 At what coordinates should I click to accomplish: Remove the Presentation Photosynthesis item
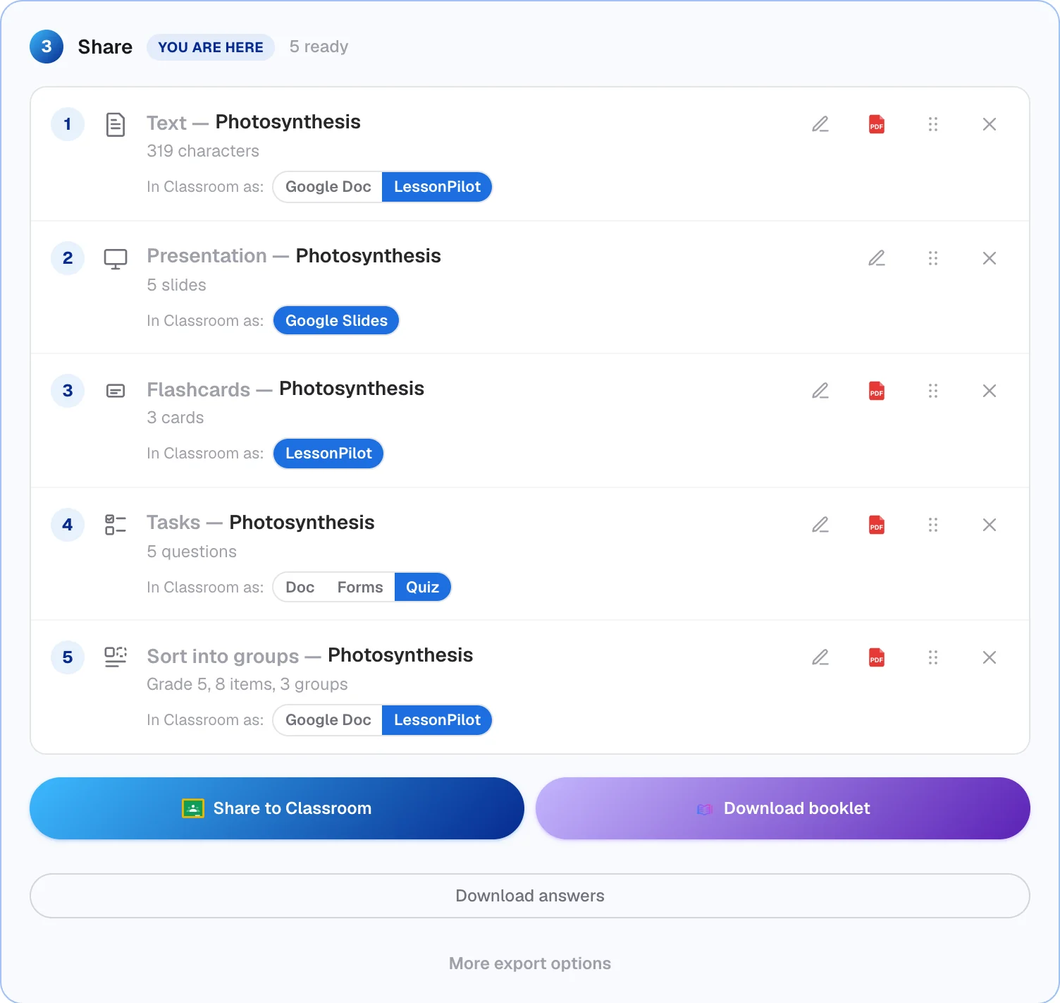pos(990,258)
